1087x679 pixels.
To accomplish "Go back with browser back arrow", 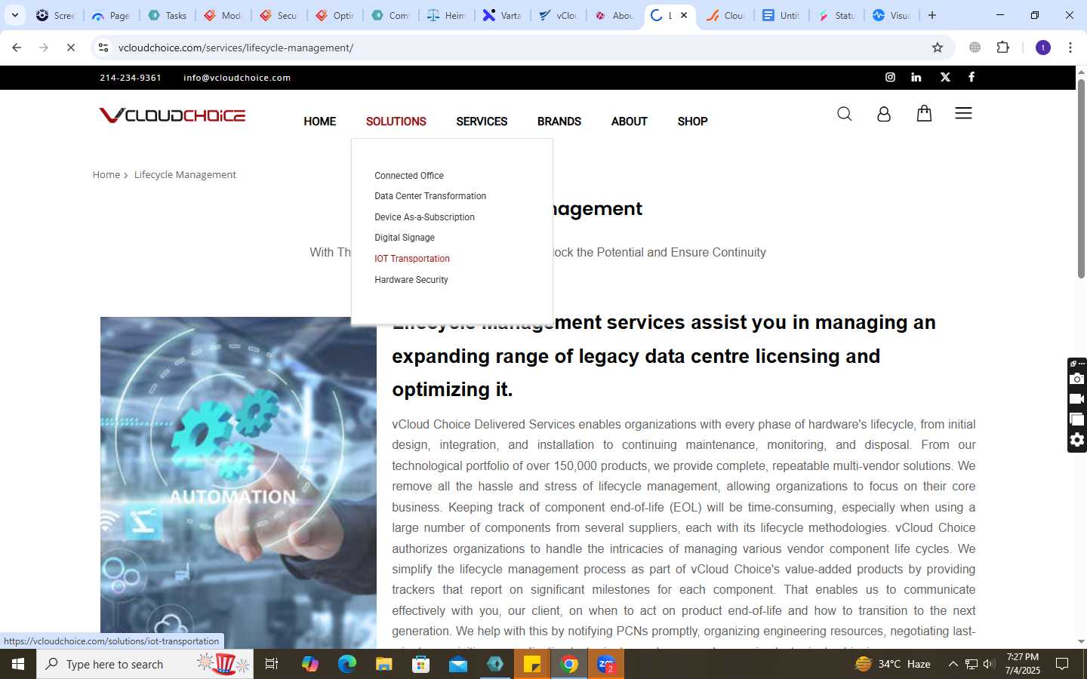I will 17,48.
